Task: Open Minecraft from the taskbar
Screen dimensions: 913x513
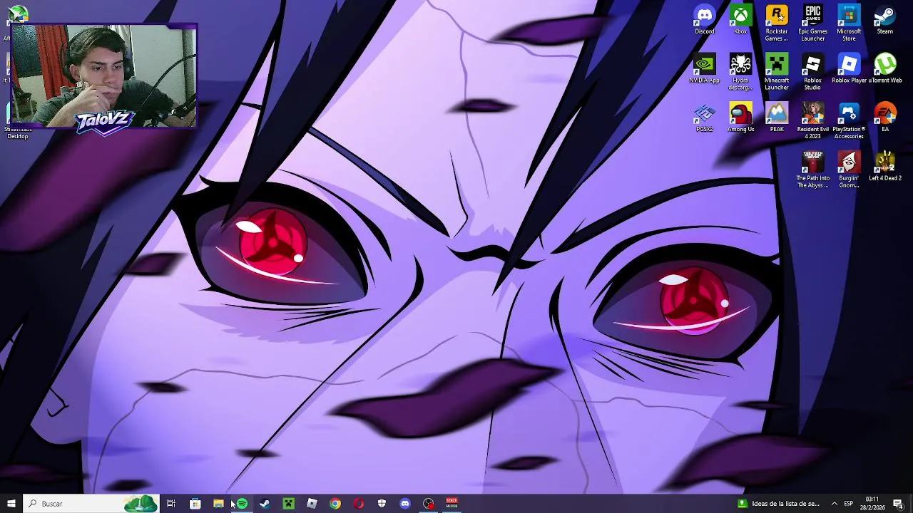Action: click(x=288, y=504)
